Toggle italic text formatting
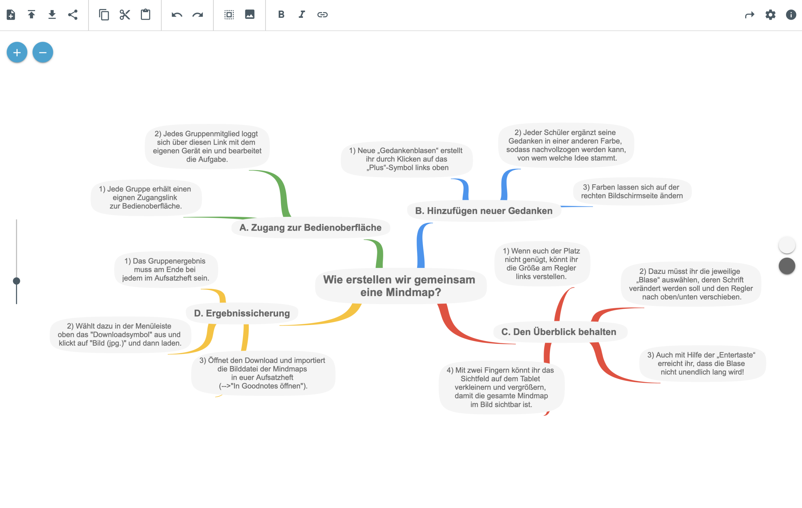The height and width of the screenshot is (508, 802). coord(302,15)
